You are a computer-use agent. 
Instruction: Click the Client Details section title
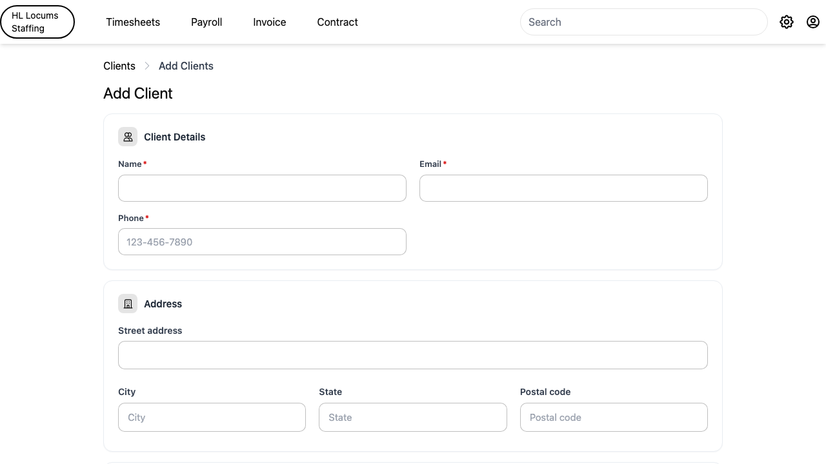(175, 137)
